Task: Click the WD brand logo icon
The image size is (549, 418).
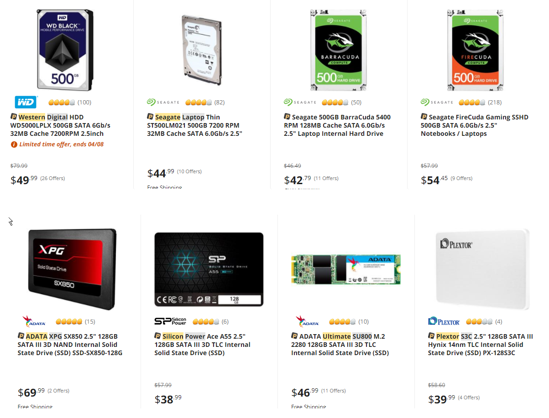Action: coord(26,102)
